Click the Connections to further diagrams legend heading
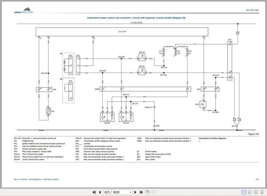This screenshot has height=196, width=267. [x=212, y=138]
